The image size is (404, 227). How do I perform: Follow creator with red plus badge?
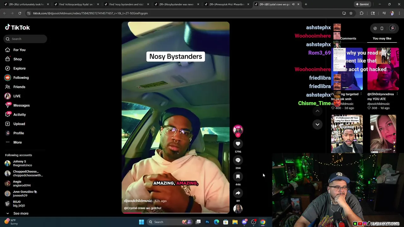238,135
